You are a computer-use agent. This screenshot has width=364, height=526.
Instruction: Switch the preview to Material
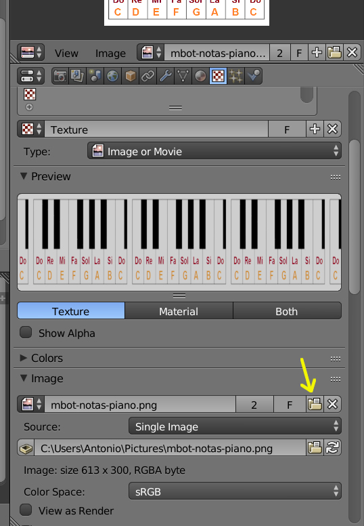point(179,311)
